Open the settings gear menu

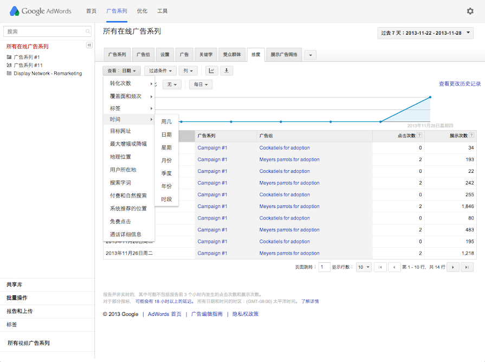pos(470,11)
